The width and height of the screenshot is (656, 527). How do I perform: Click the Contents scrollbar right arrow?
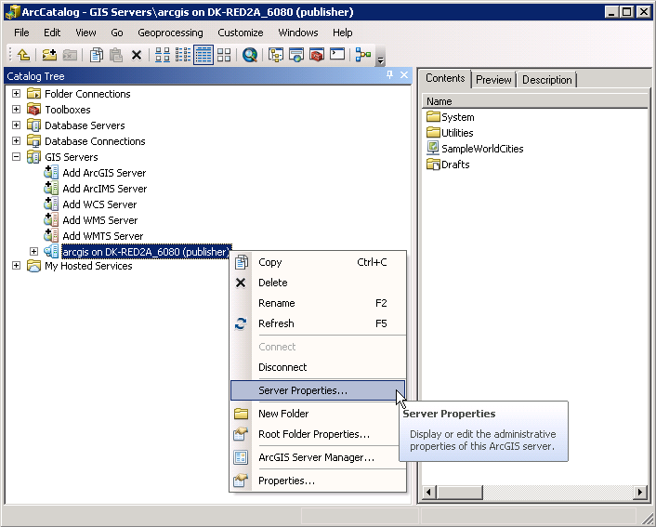(x=639, y=492)
